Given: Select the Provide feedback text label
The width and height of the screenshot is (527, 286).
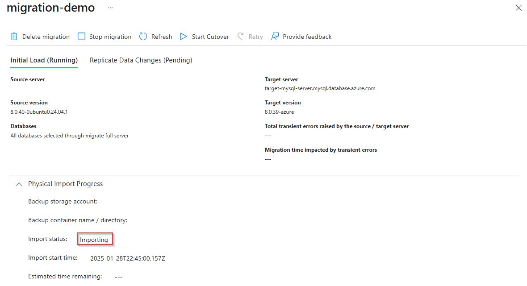Looking at the screenshot, I should [x=307, y=37].
